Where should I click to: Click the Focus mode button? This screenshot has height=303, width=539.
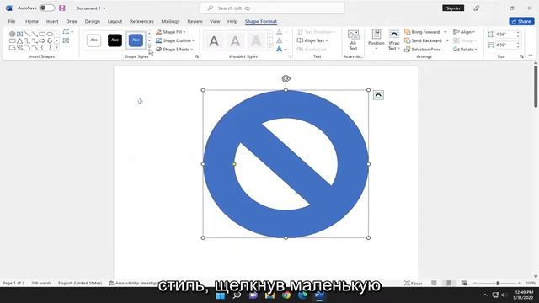click(414, 283)
